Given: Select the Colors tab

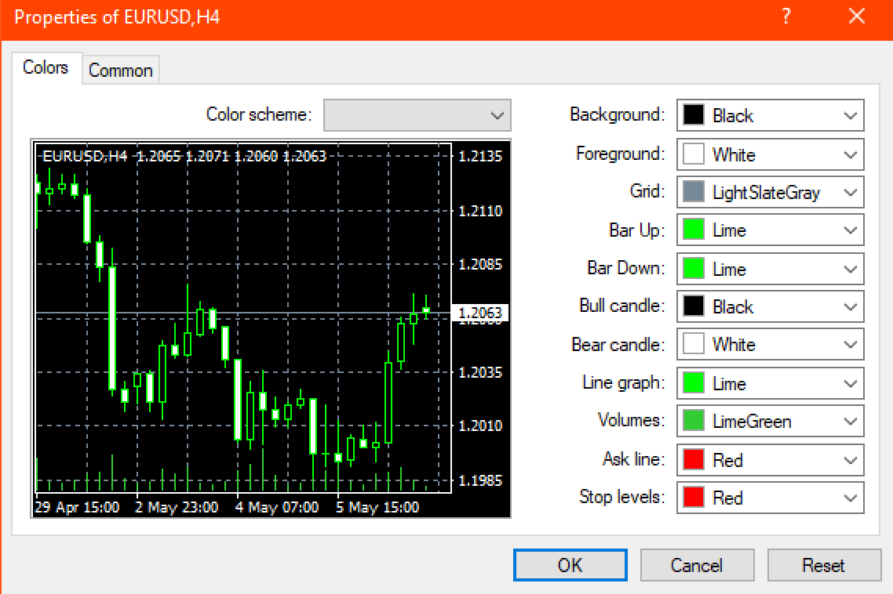Looking at the screenshot, I should coord(46,67).
